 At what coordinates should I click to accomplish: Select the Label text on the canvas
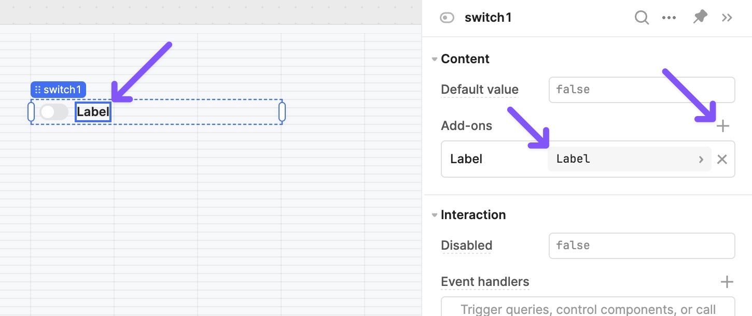pyautogui.click(x=93, y=112)
